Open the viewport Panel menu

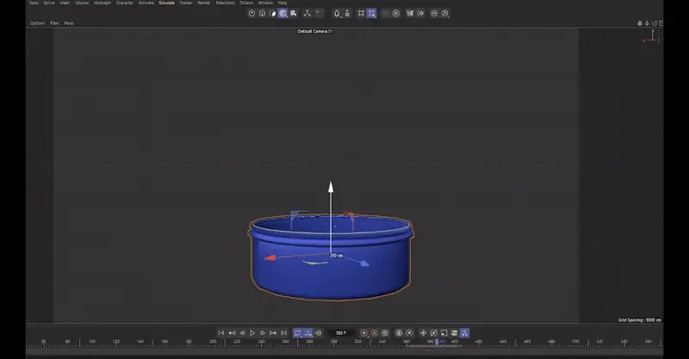click(x=69, y=23)
